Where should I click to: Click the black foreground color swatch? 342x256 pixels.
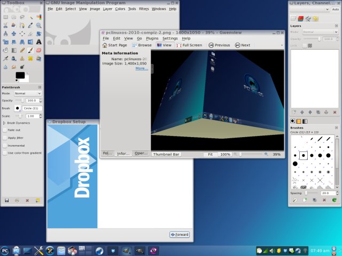pyautogui.click(x=20, y=75)
